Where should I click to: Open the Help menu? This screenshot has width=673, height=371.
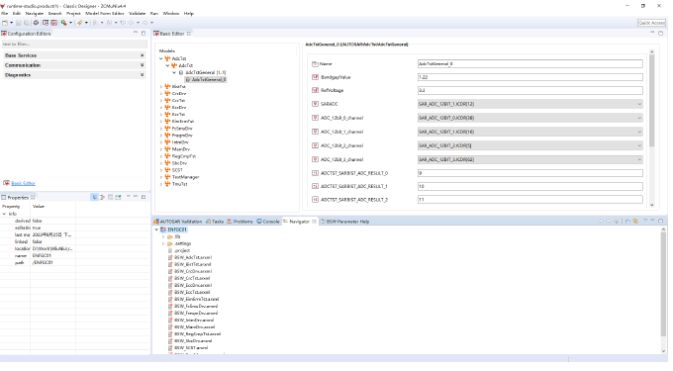(189, 13)
